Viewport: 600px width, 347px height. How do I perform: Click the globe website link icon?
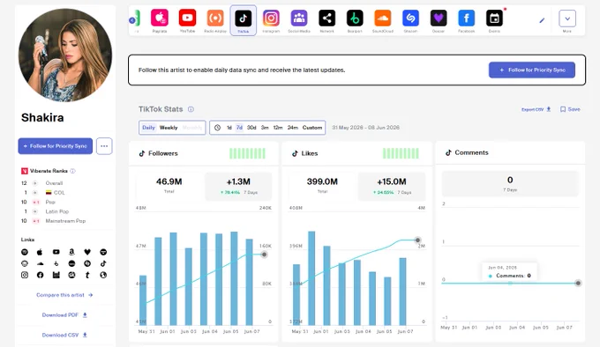coord(103,275)
